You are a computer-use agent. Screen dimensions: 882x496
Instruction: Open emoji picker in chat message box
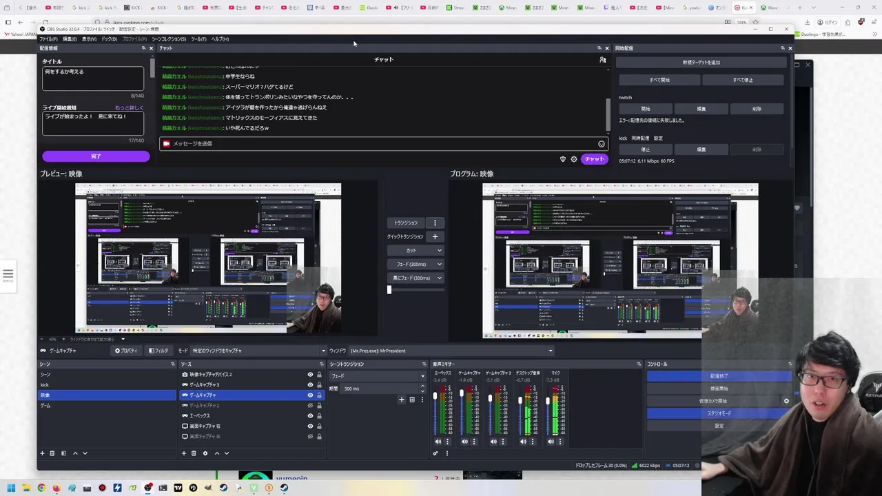[x=602, y=144]
